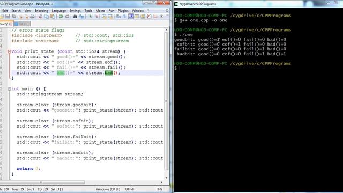The width and height of the screenshot is (343, 193).
Task: Switch to the second inactive document tab
Action: click(23, 24)
